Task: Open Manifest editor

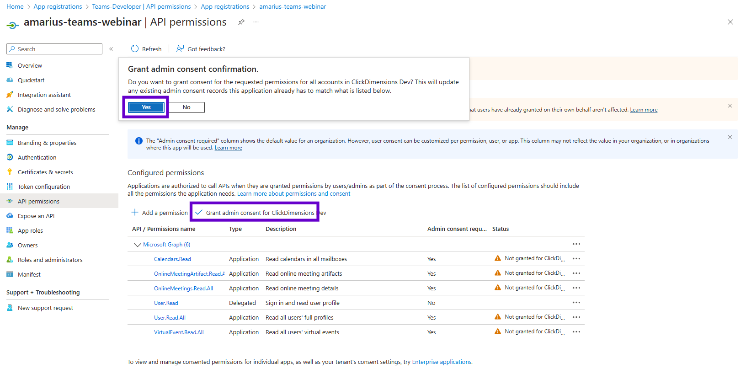Action: [29, 274]
